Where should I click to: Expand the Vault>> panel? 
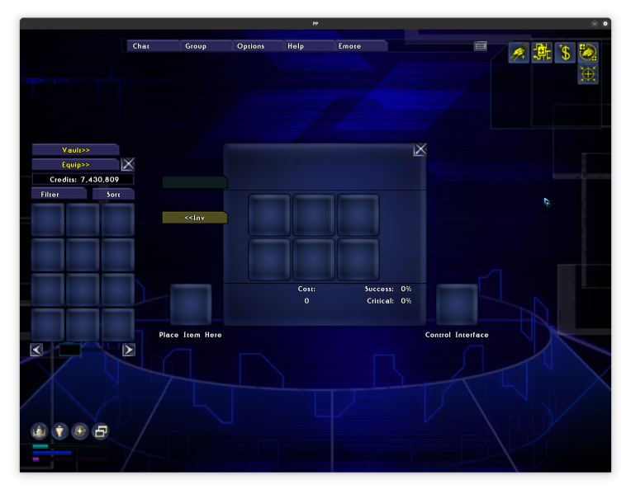(75, 150)
